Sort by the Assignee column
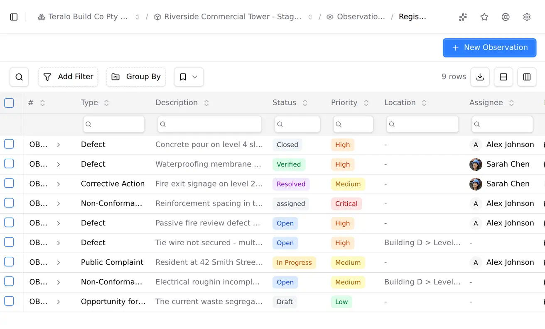This screenshot has width=545, height=329. click(511, 103)
